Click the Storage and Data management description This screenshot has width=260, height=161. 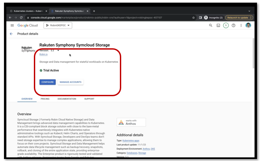(x=79, y=62)
